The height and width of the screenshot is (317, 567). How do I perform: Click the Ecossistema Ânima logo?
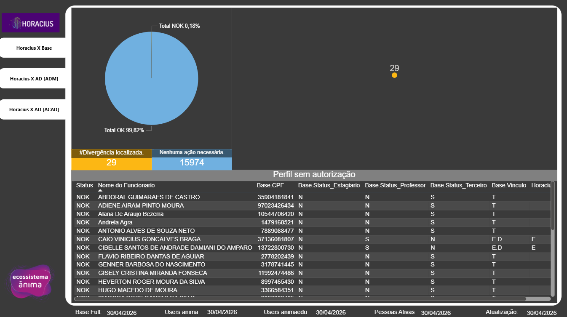[x=31, y=282]
